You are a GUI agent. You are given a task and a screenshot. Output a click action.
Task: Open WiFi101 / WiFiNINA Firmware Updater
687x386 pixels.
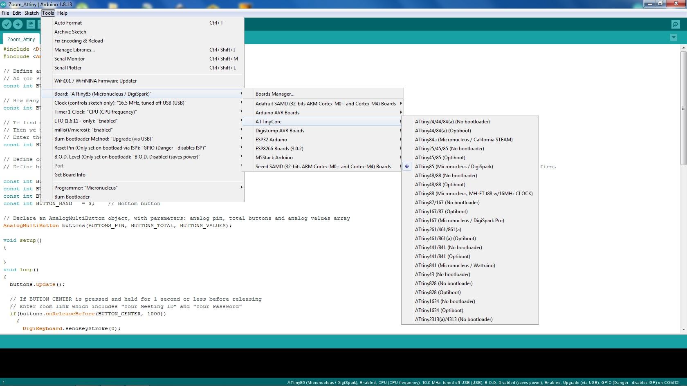click(x=143, y=81)
